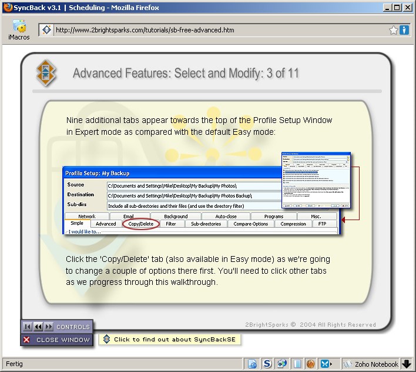Click the SyncBack logo in slide header
416x372 pixels.
46,72
